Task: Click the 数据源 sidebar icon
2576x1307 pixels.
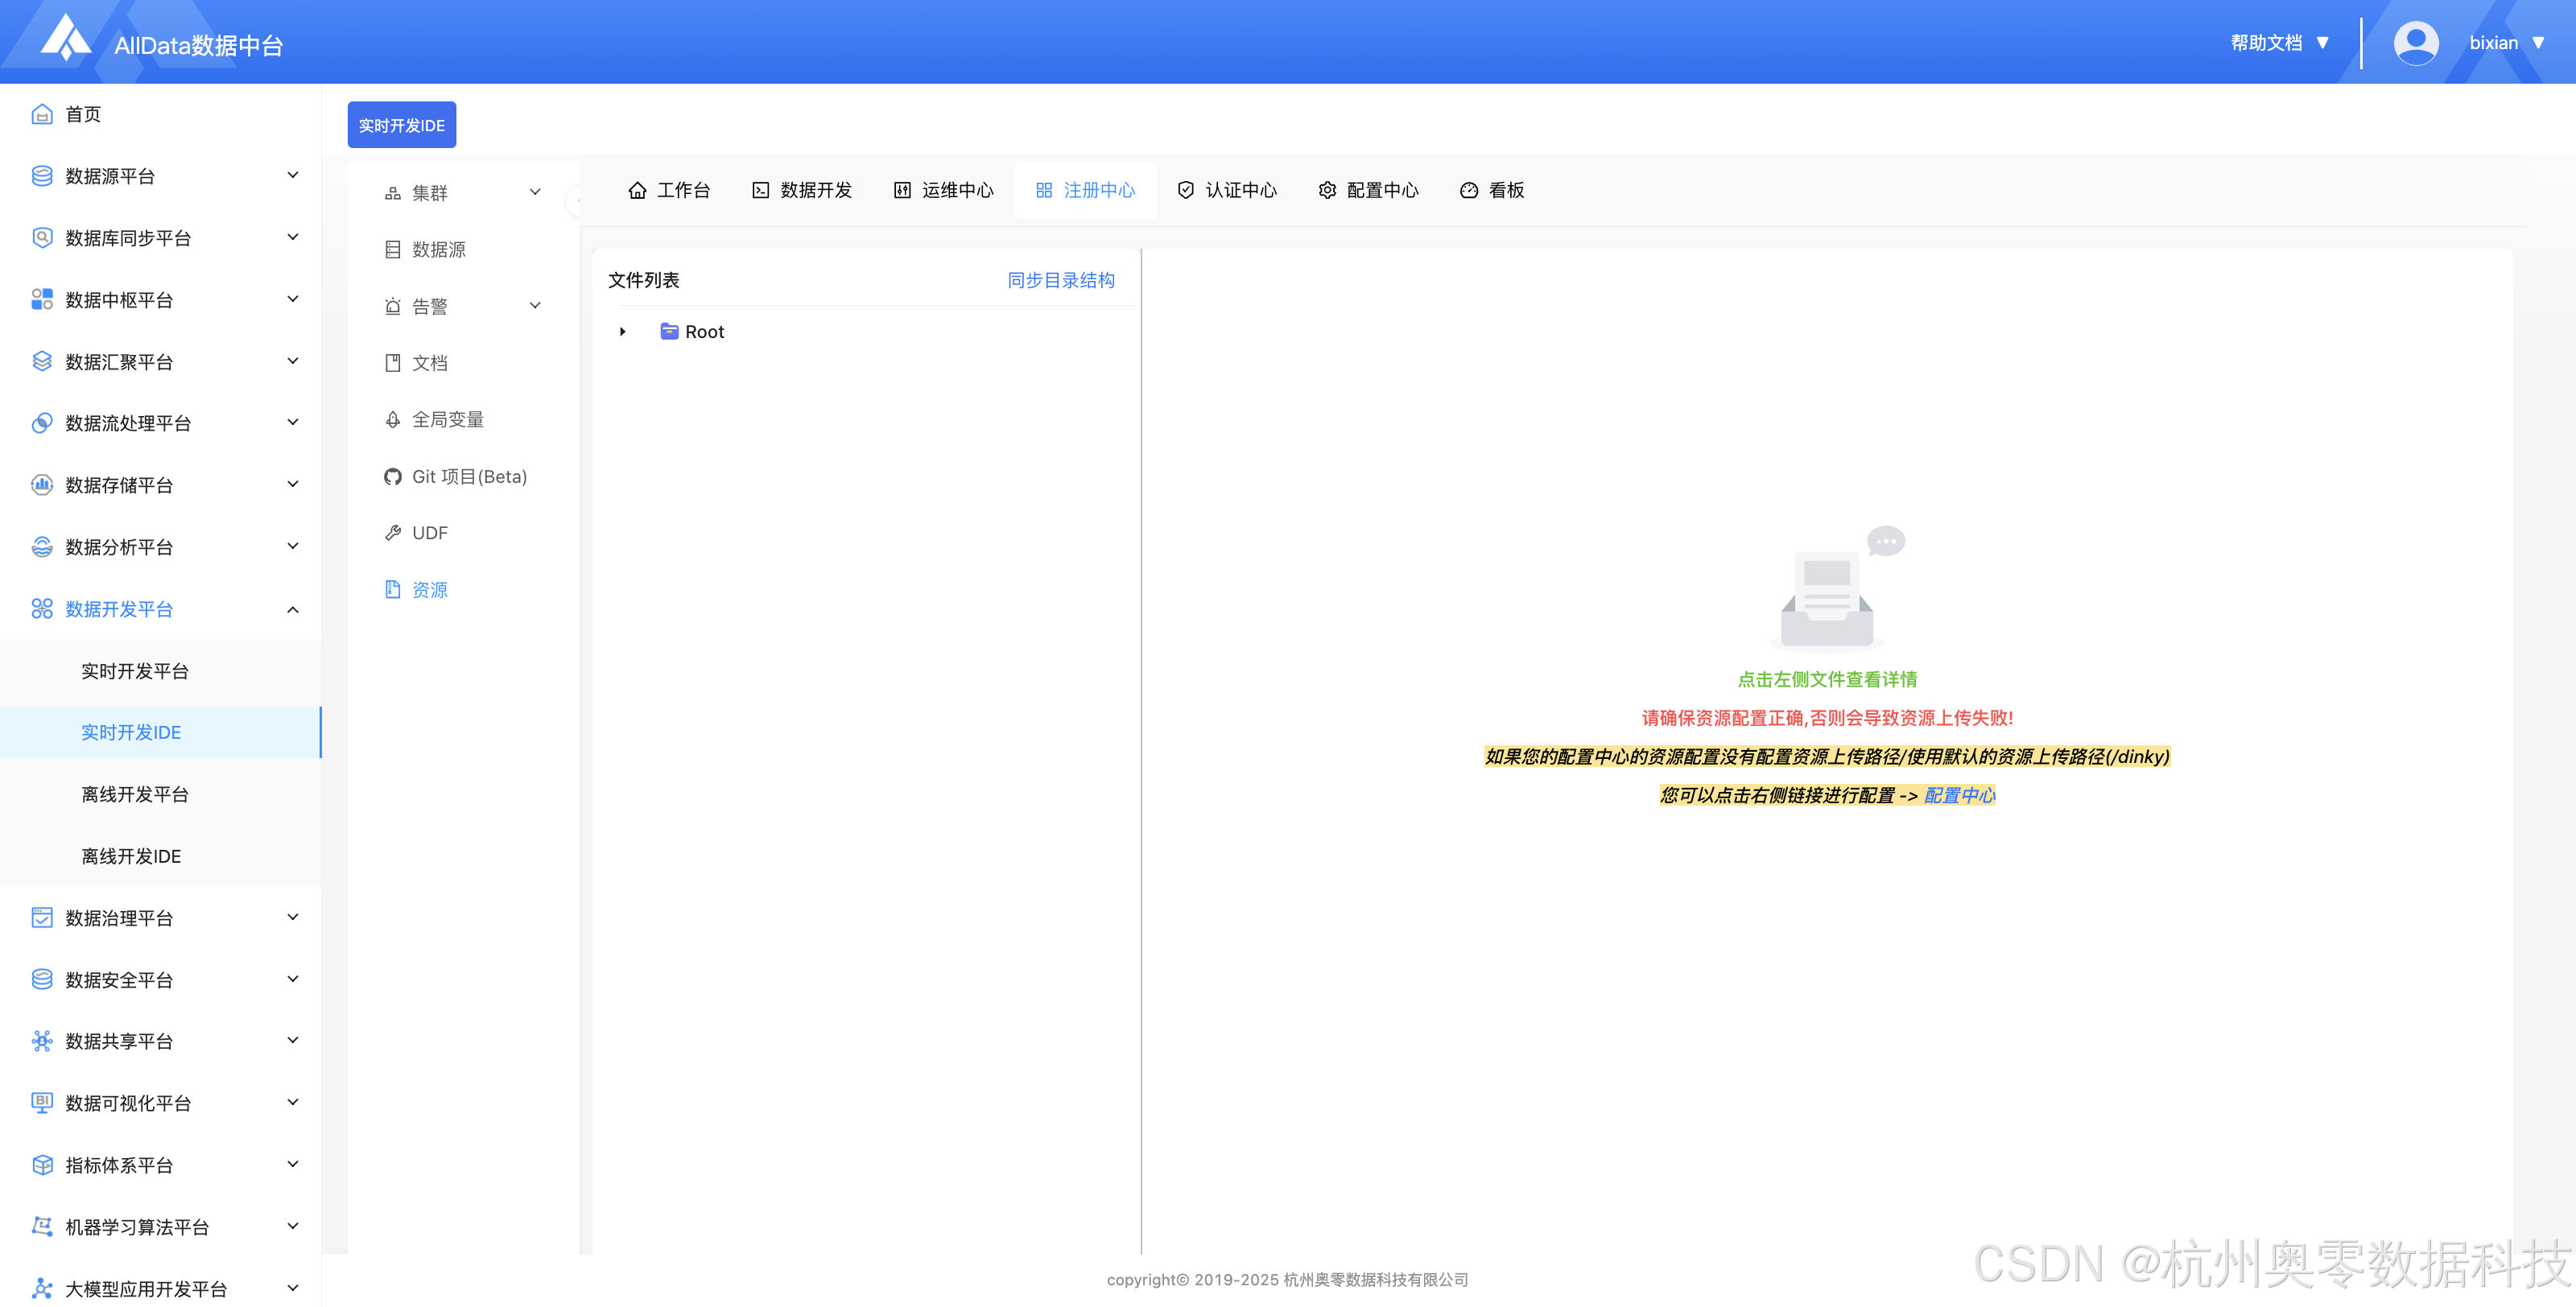Action: pos(392,250)
